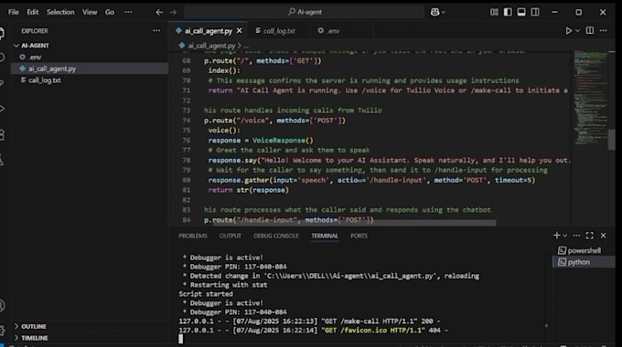Click the Ai-agent search command box
This screenshot has height=347, width=622.
(x=305, y=12)
